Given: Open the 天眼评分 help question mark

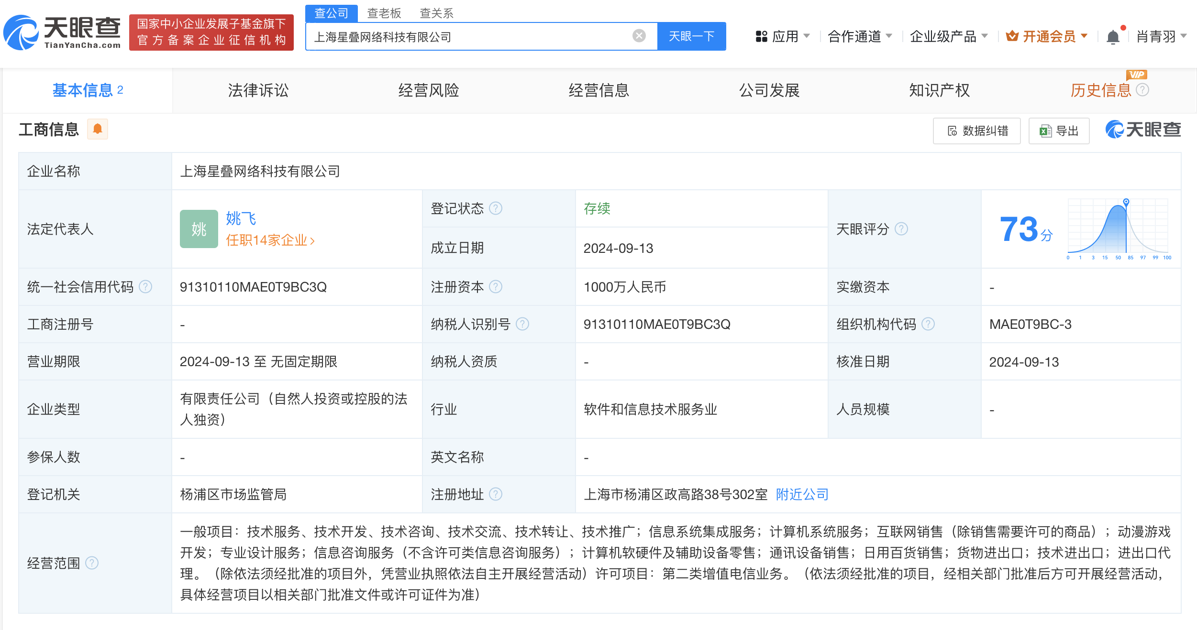Looking at the screenshot, I should click(901, 229).
